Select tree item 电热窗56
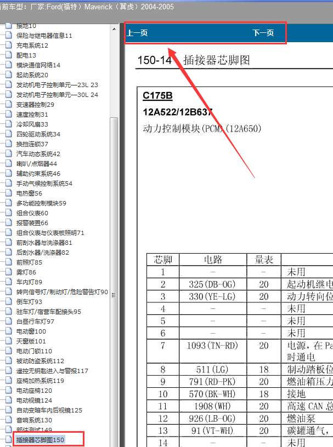The height and width of the screenshot is (447, 333). pyautogui.click(x=29, y=193)
